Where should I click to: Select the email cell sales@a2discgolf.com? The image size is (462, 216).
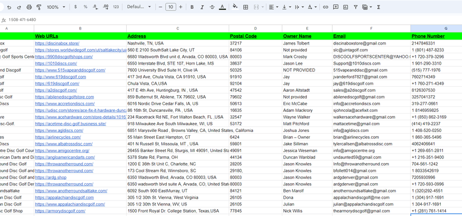[371, 90]
